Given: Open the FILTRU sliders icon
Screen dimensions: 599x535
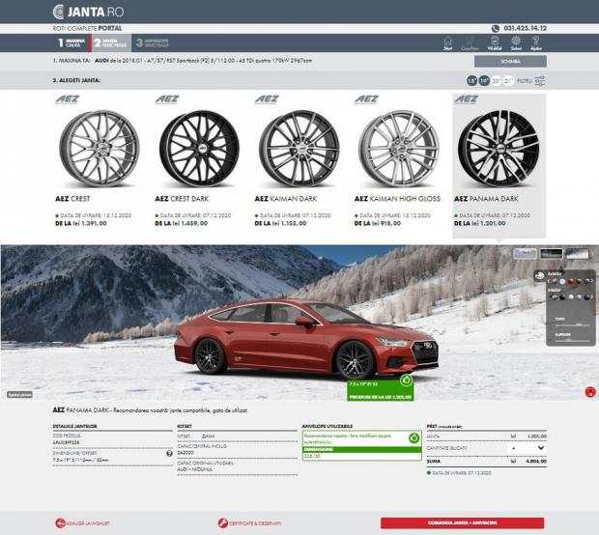Looking at the screenshot, I should coord(540,81).
